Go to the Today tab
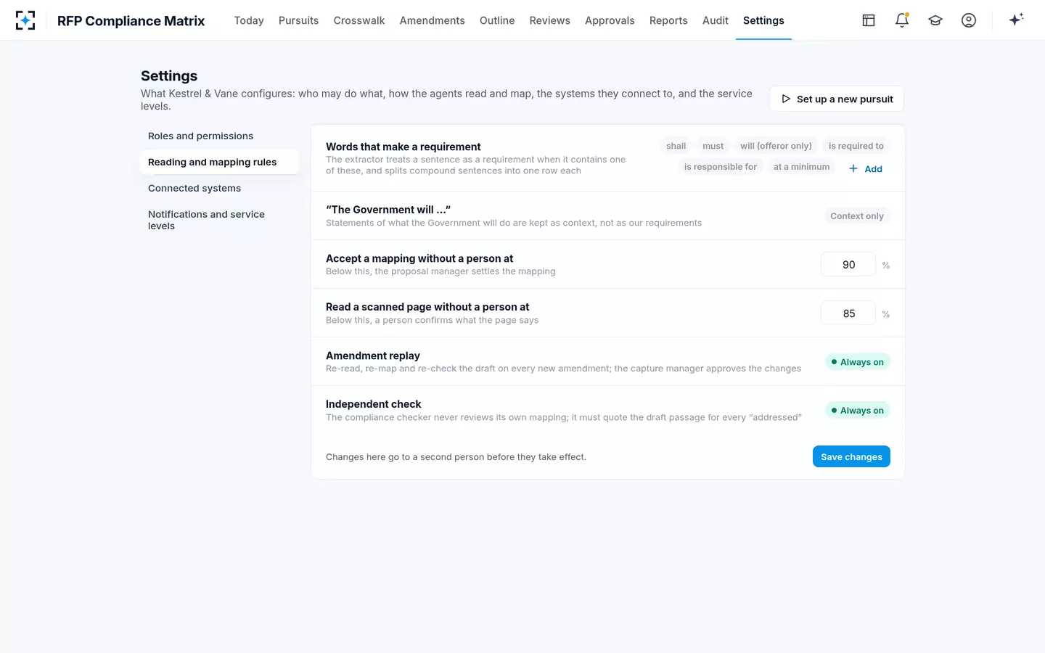Image resolution: width=1045 pixels, height=653 pixels. (x=249, y=20)
